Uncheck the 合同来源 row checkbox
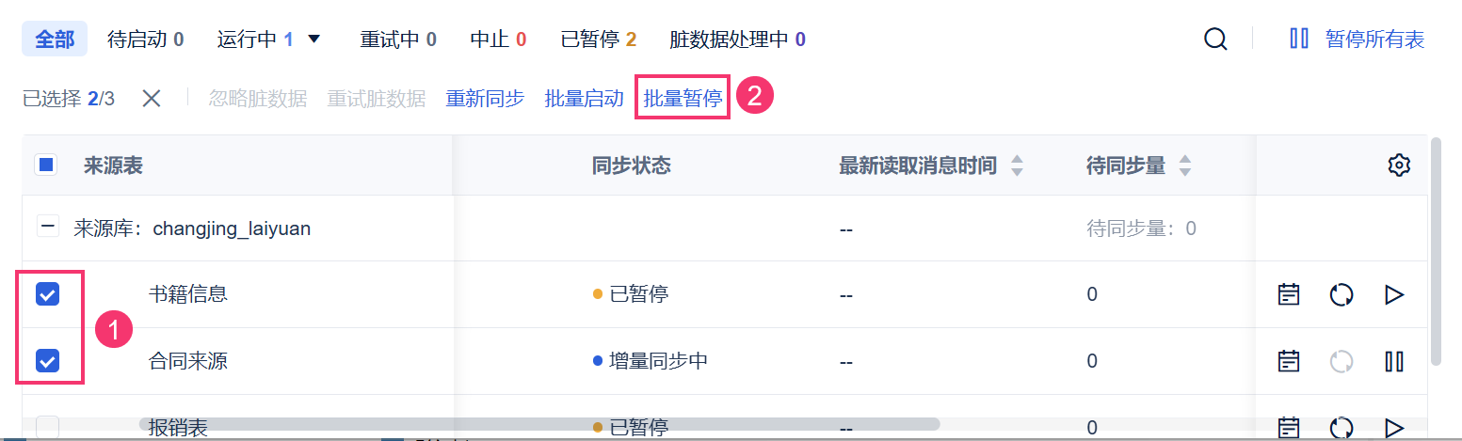 (47, 360)
